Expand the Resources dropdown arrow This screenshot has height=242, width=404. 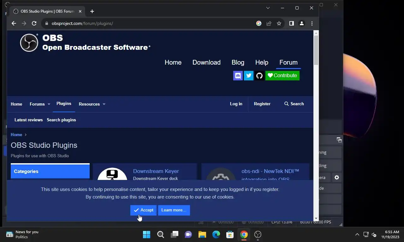(104, 104)
